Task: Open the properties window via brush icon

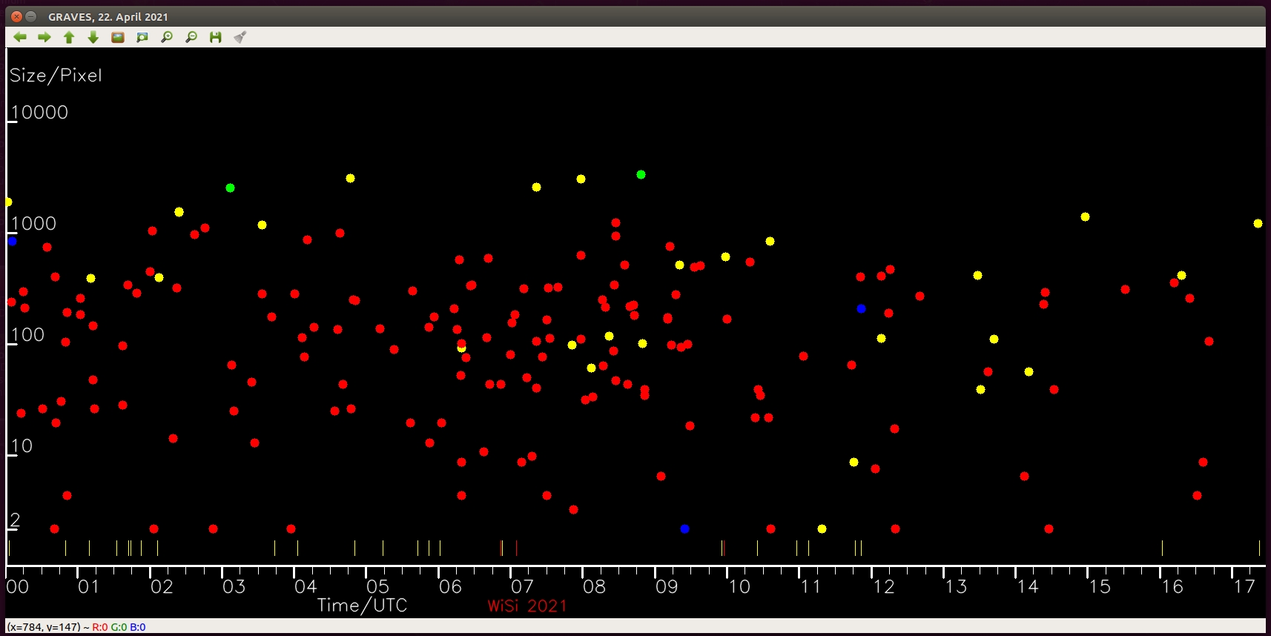Action: point(240,37)
